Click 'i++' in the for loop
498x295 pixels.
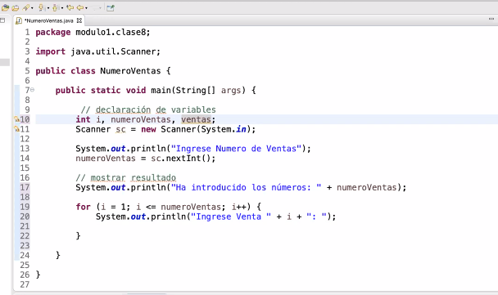(x=238, y=207)
